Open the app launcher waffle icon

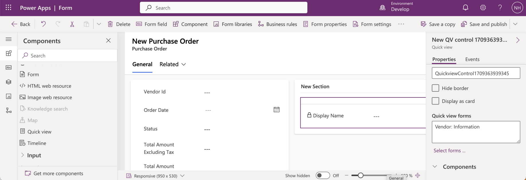(9, 8)
